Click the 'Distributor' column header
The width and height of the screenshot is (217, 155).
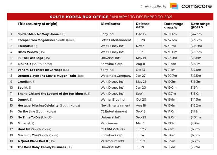pyautogui.click(x=110, y=24)
